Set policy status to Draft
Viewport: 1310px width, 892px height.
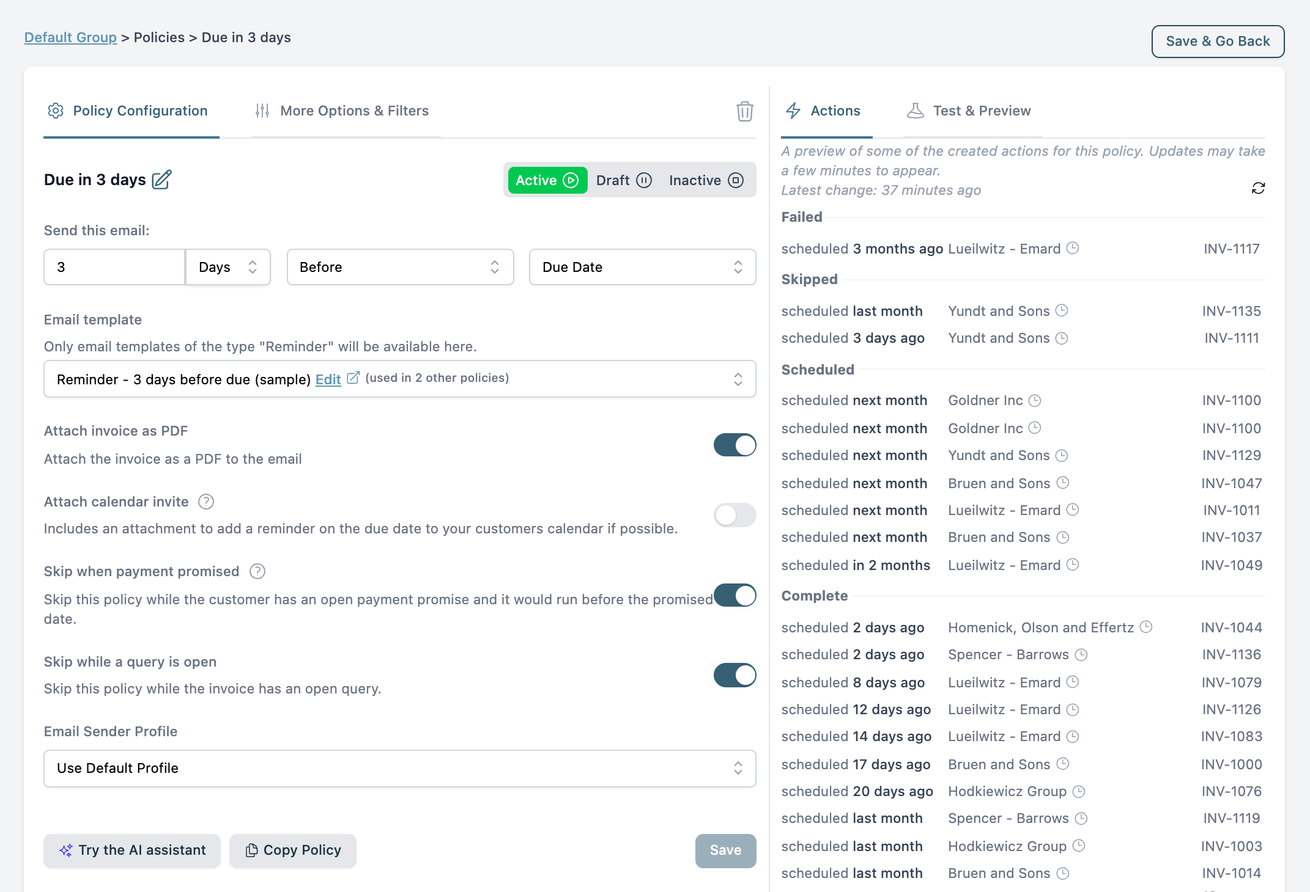624,180
